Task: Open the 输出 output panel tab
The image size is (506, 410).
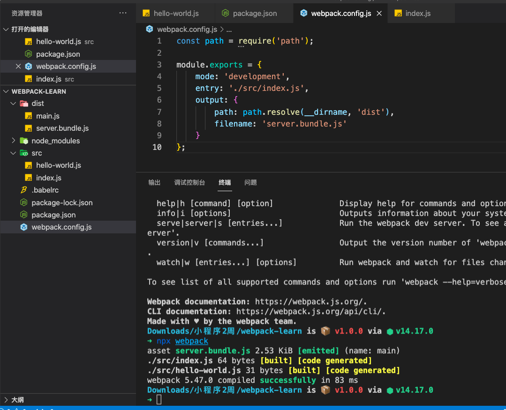Action: [154, 183]
